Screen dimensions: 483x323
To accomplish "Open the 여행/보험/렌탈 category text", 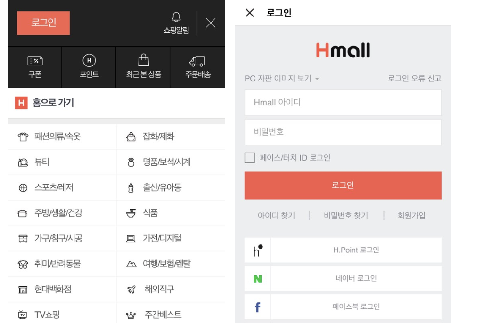I will click(167, 264).
